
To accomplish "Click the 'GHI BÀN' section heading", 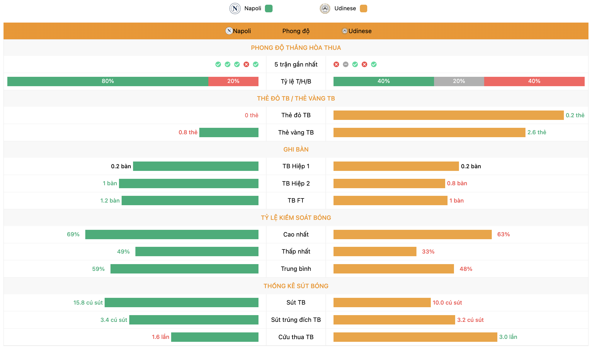I will pos(296,149).
